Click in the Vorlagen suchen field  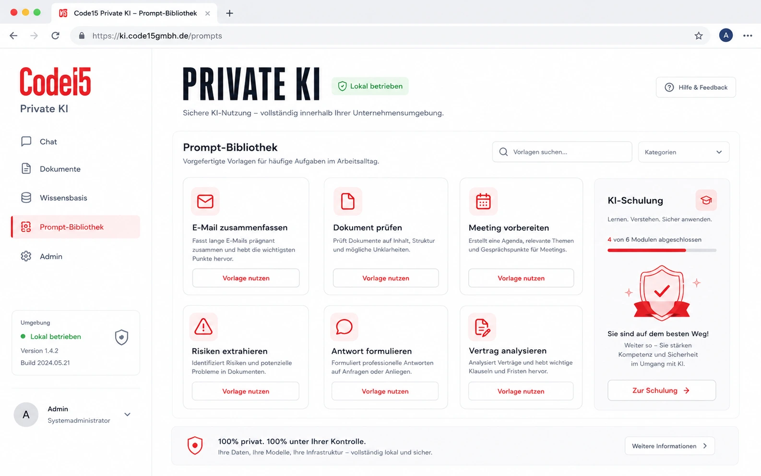pos(562,152)
